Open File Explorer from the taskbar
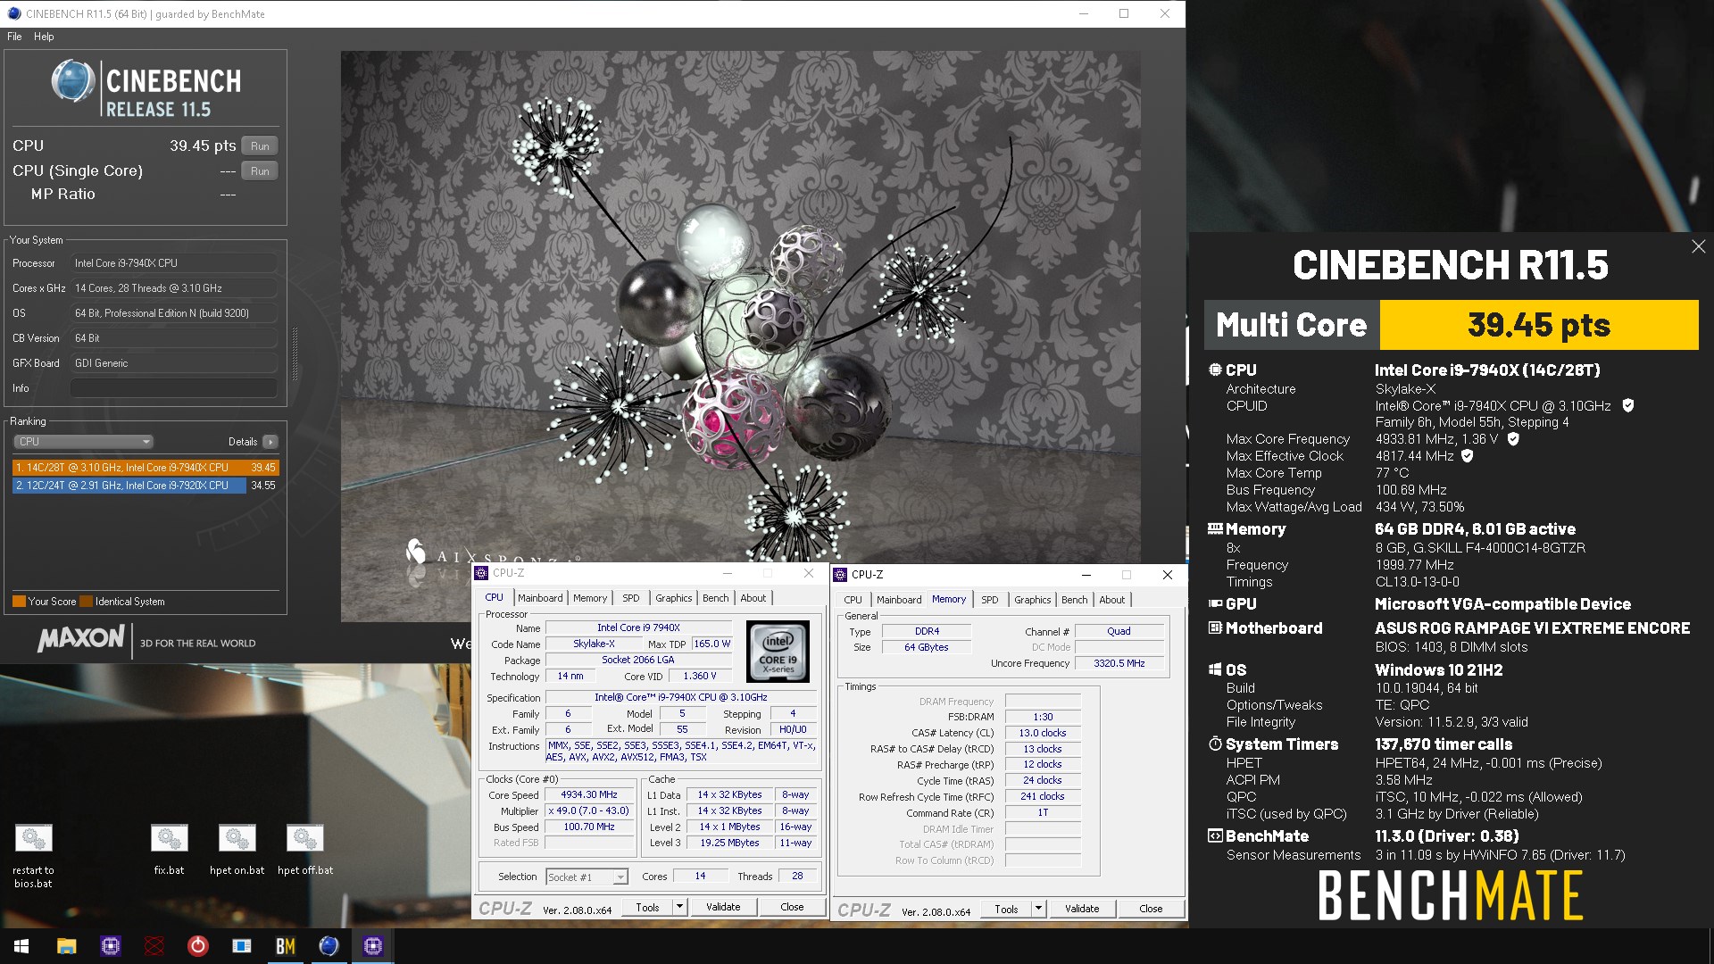 pyautogui.click(x=66, y=946)
